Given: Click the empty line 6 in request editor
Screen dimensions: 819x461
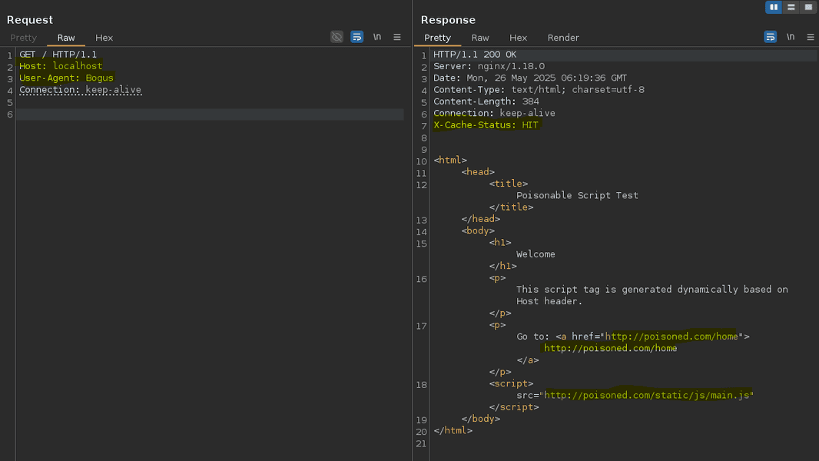Looking at the screenshot, I should pyautogui.click(x=209, y=114).
